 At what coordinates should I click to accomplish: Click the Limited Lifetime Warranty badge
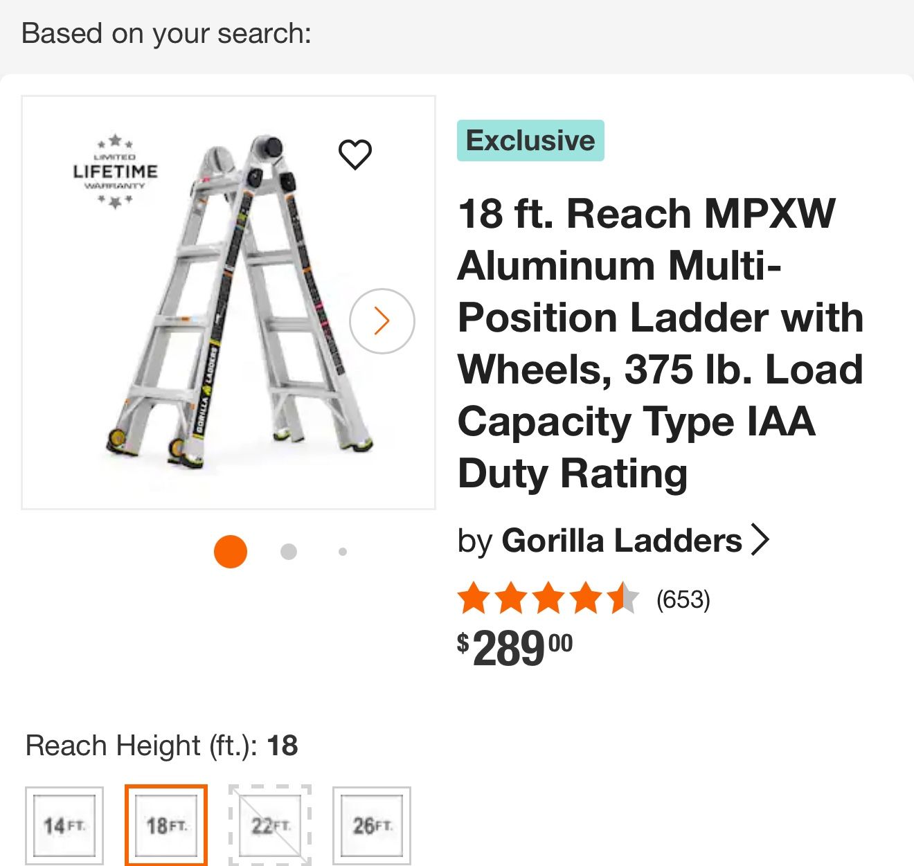coord(116,172)
